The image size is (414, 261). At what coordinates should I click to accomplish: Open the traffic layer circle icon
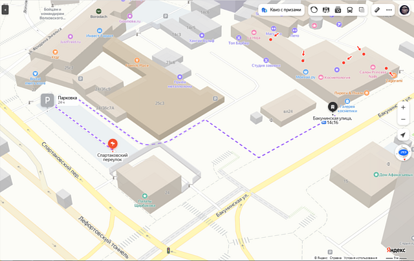pos(314,10)
